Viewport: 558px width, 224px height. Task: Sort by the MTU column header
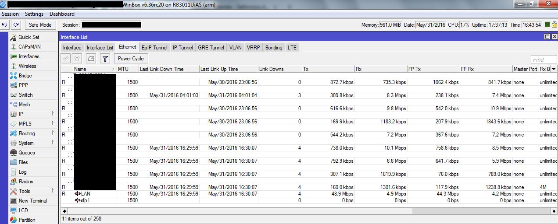(x=127, y=69)
